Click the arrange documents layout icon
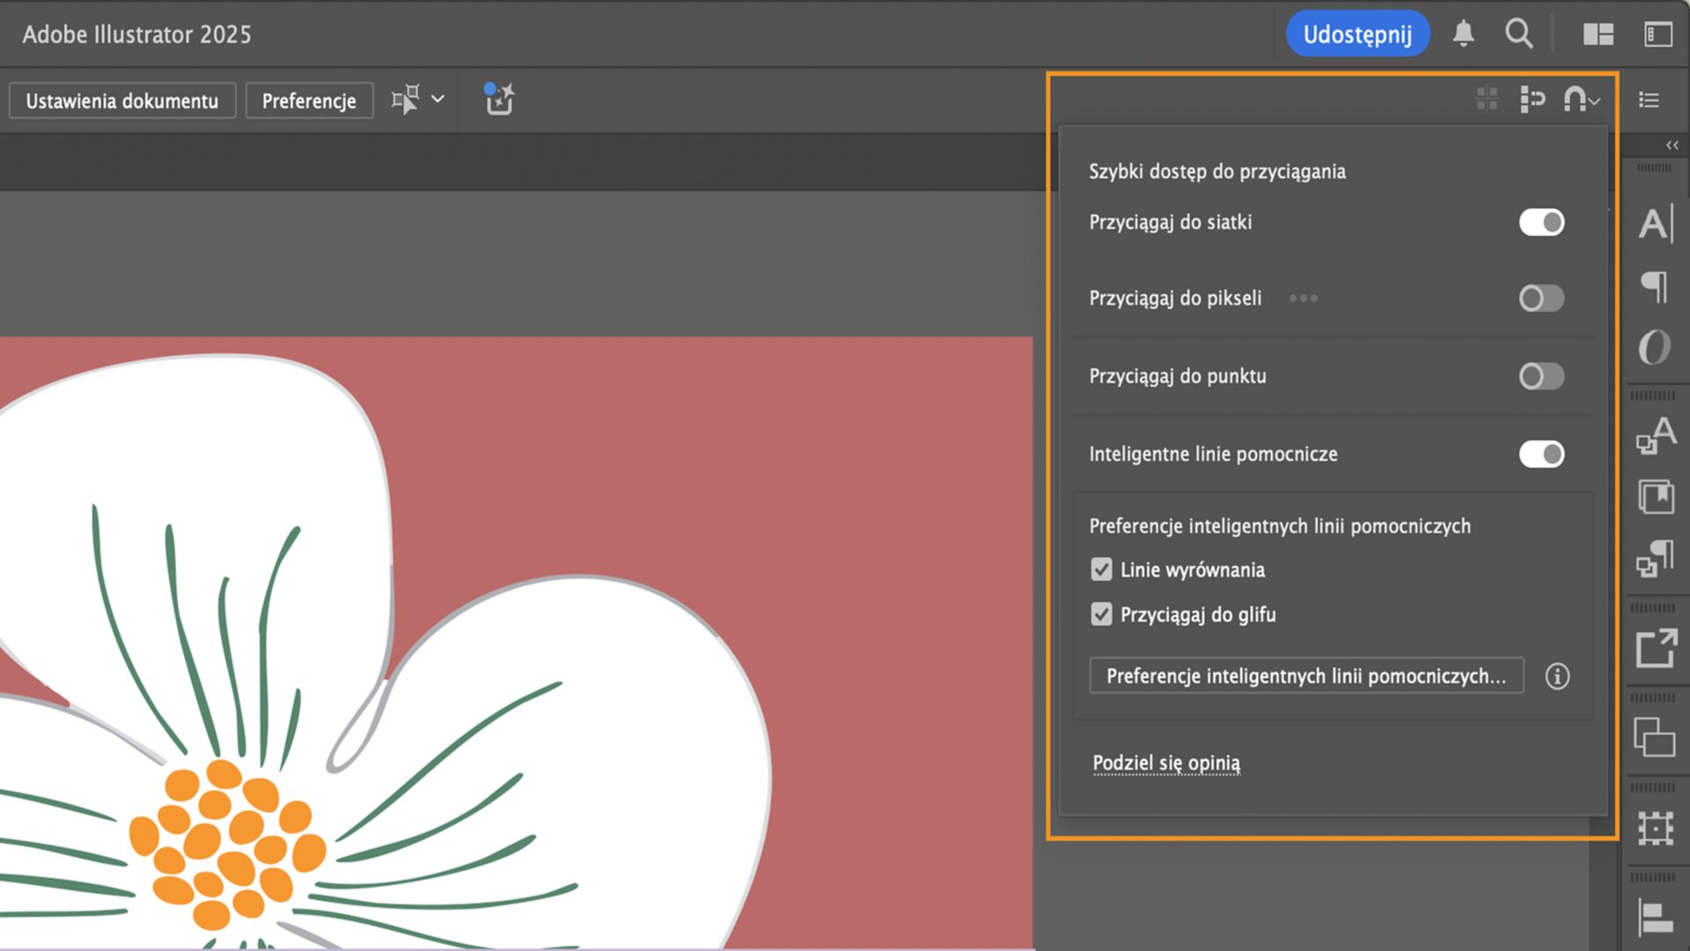Screen dimensions: 1690x951 [x=1598, y=33]
